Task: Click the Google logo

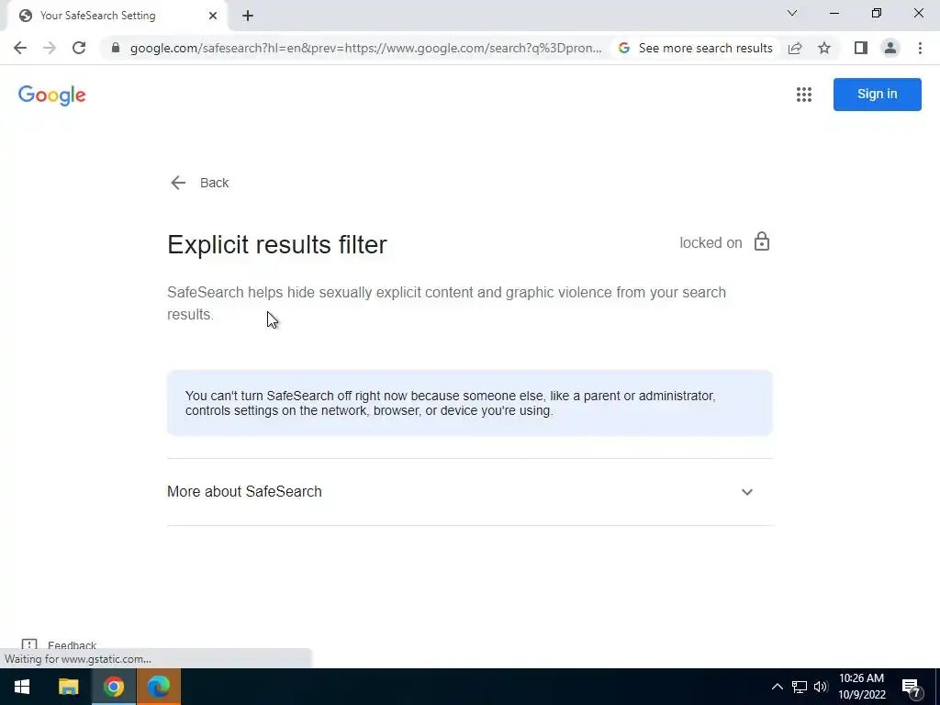Action: point(52,95)
